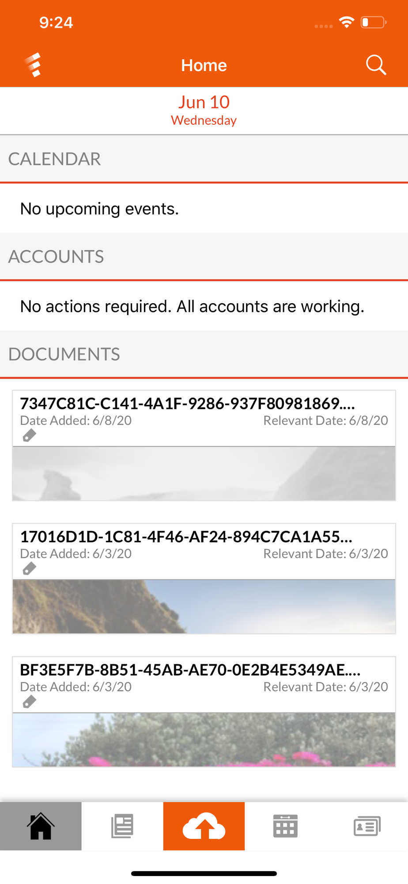Tap the cliff and sky thumbnail

(204, 606)
